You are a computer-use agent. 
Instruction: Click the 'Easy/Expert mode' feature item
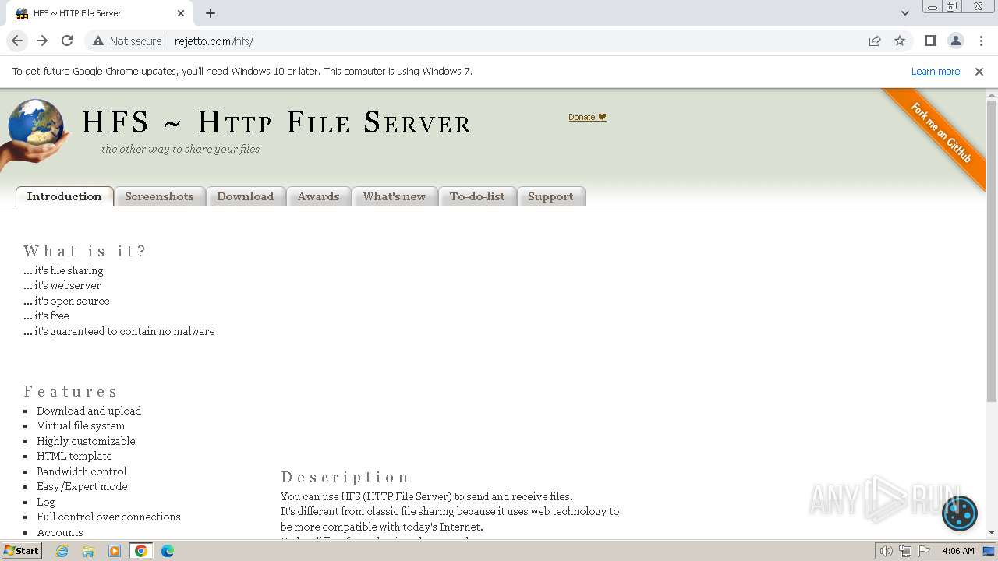click(x=82, y=486)
